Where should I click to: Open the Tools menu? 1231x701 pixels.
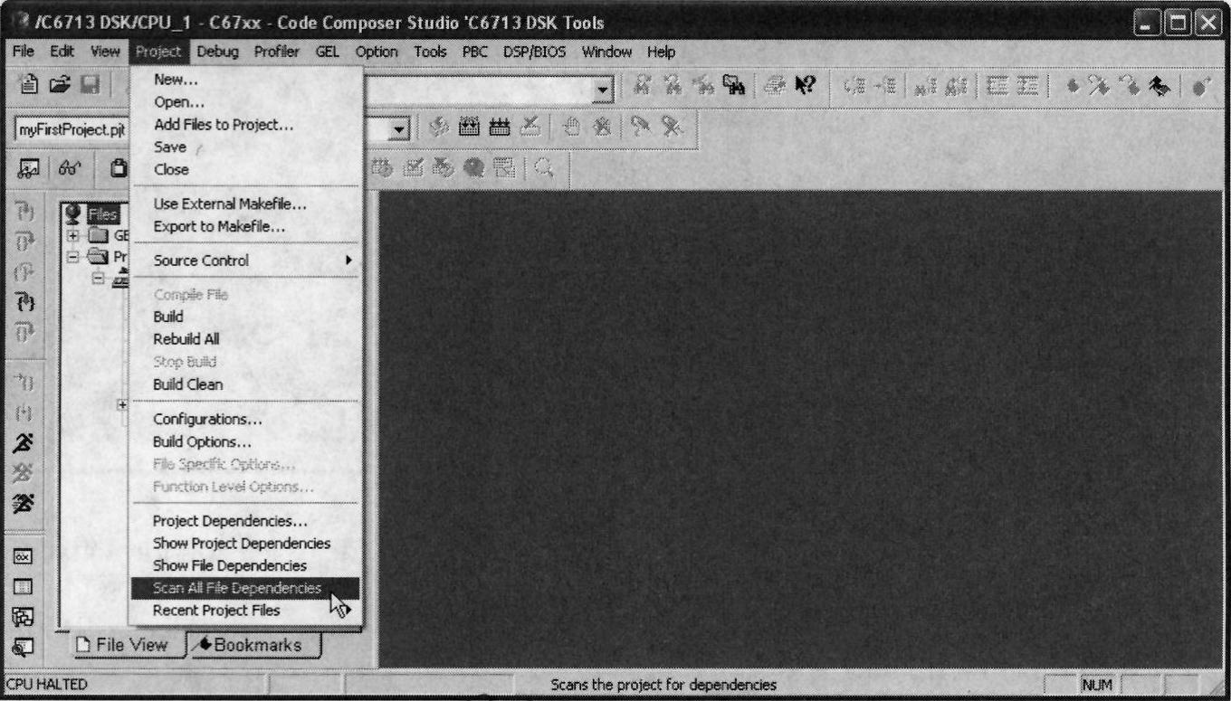point(431,52)
